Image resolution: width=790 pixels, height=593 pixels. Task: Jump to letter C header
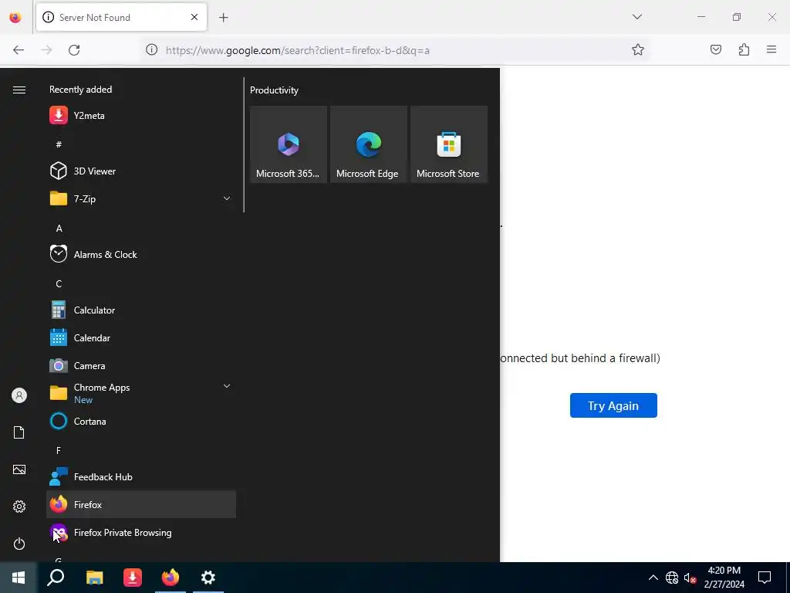59,284
